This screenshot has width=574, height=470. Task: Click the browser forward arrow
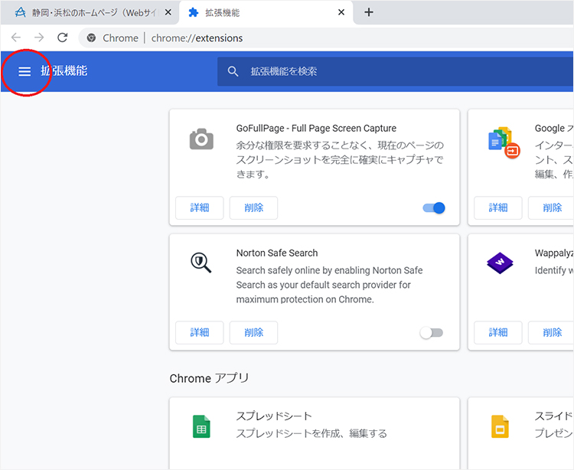pos(39,38)
